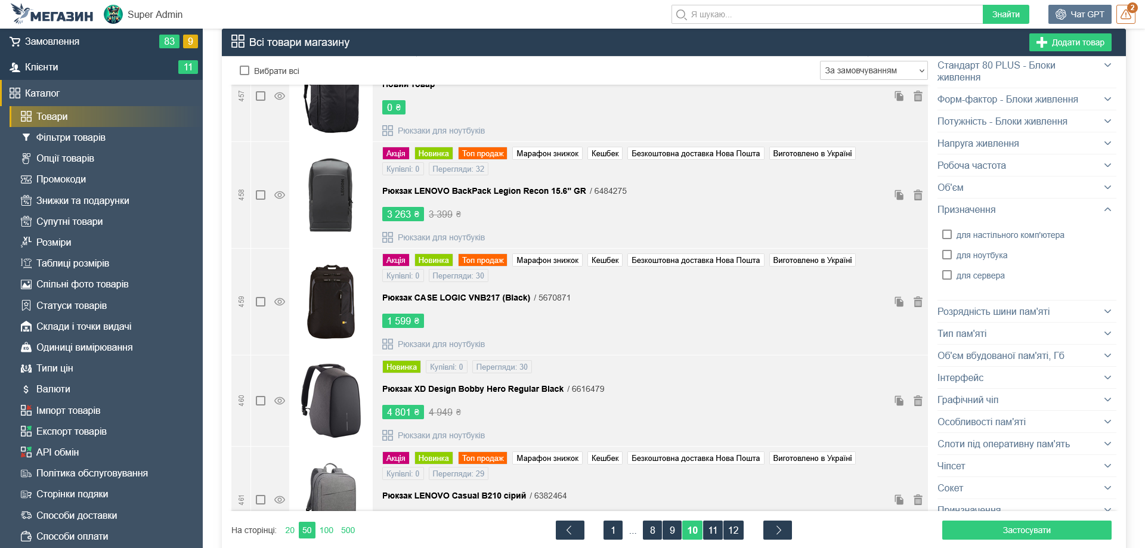Screen dimensions: 1145x548
Task: Duplicate Рюкзак LENOVO BackPack Legion Recon product
Action: 899,195
